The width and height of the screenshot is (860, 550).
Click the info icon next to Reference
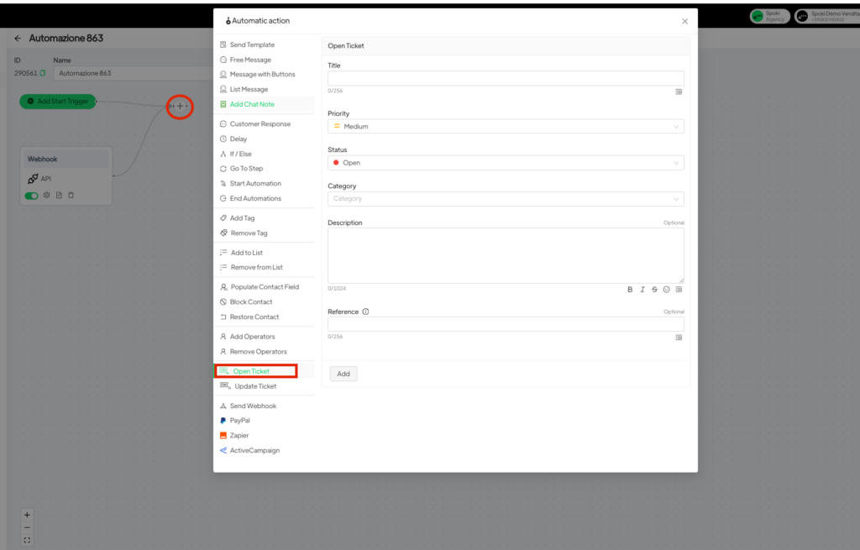click(366, 312)
